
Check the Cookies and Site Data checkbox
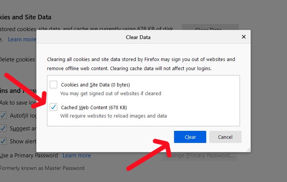(x=53, y=85)
